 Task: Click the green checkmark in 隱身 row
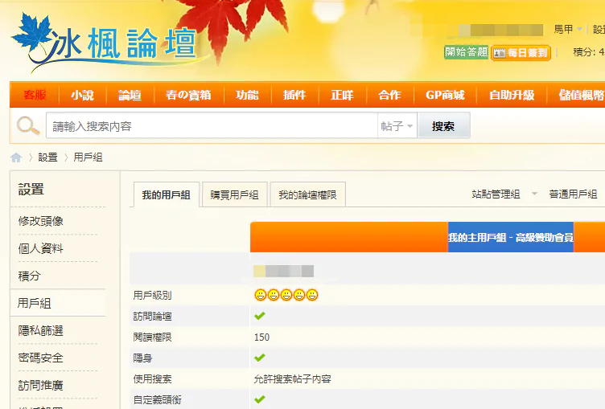pyautogui.click(x=260, y=358)
